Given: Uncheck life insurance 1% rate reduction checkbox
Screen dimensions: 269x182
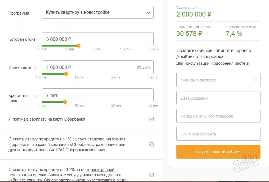Looking at the screenshot, I should [152, 144].
